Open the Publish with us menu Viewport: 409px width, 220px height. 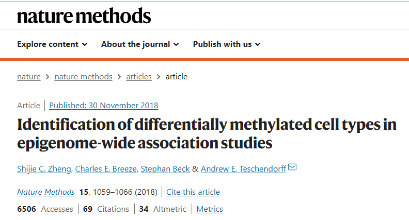(x=227, y=44)
